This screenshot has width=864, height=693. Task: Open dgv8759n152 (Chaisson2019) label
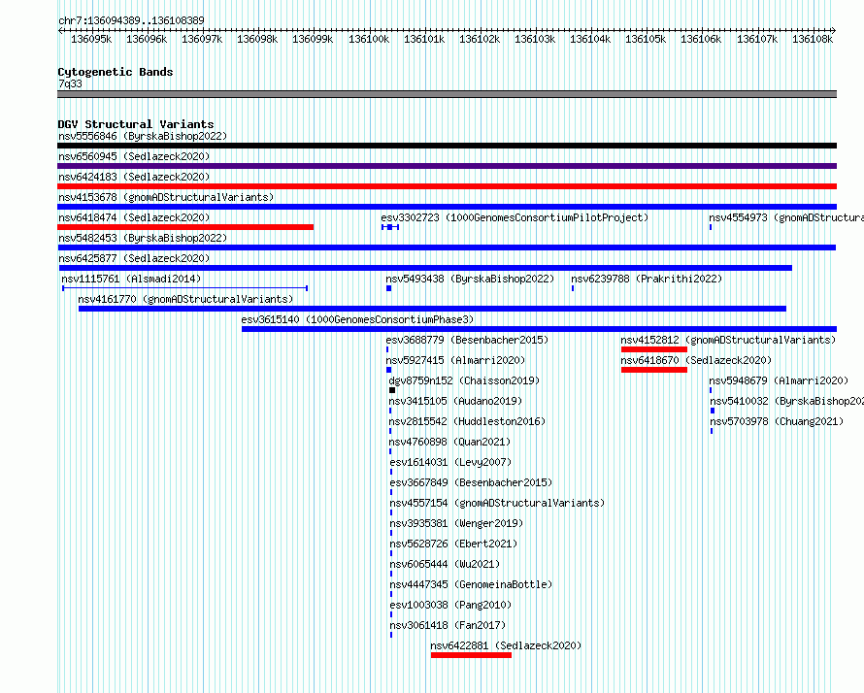point(464,380)
